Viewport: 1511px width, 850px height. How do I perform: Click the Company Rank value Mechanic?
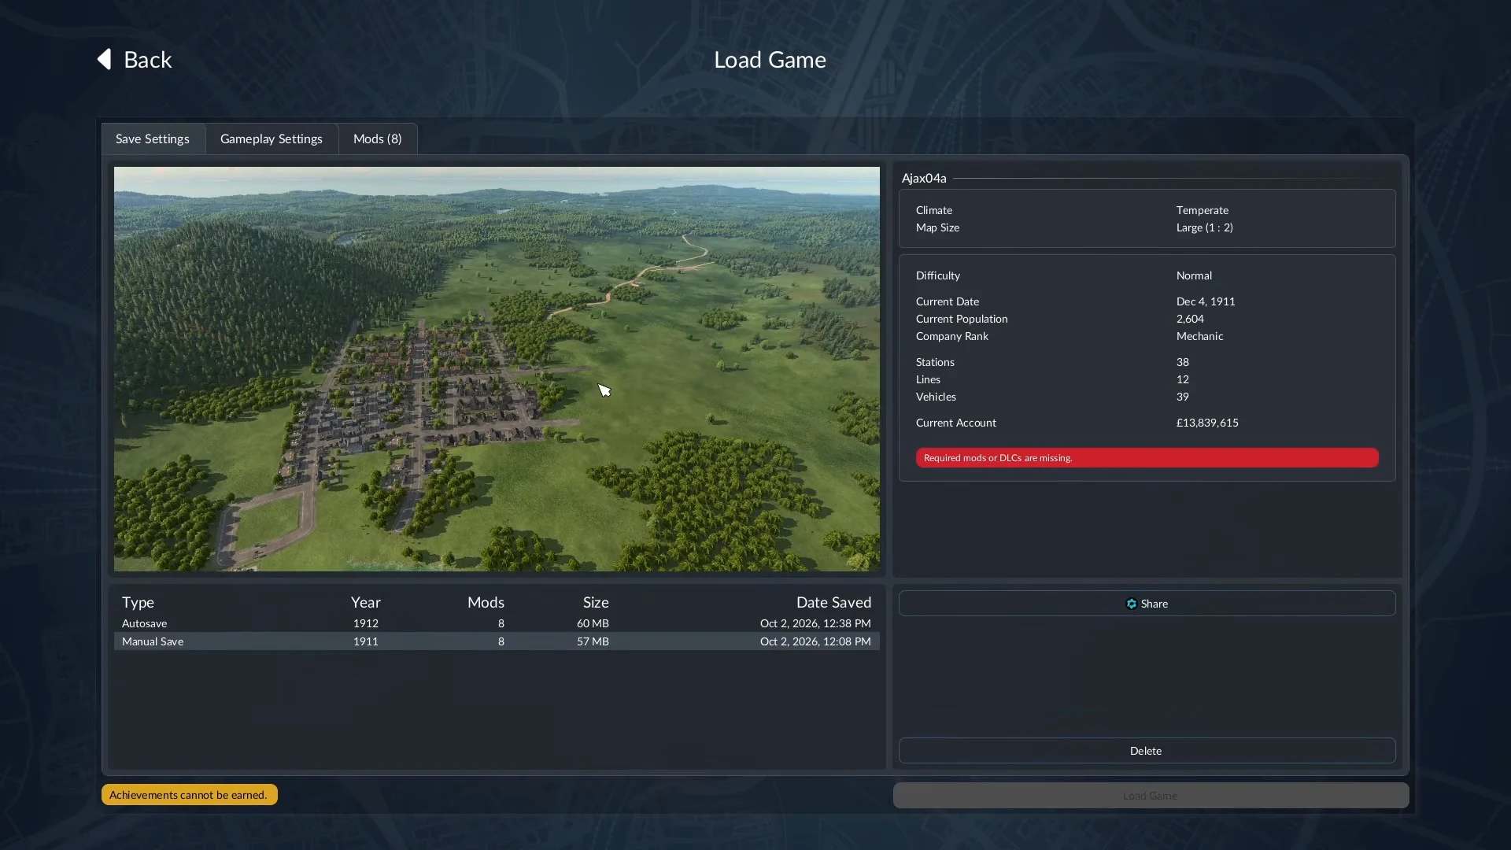[x=1199, y=336]
